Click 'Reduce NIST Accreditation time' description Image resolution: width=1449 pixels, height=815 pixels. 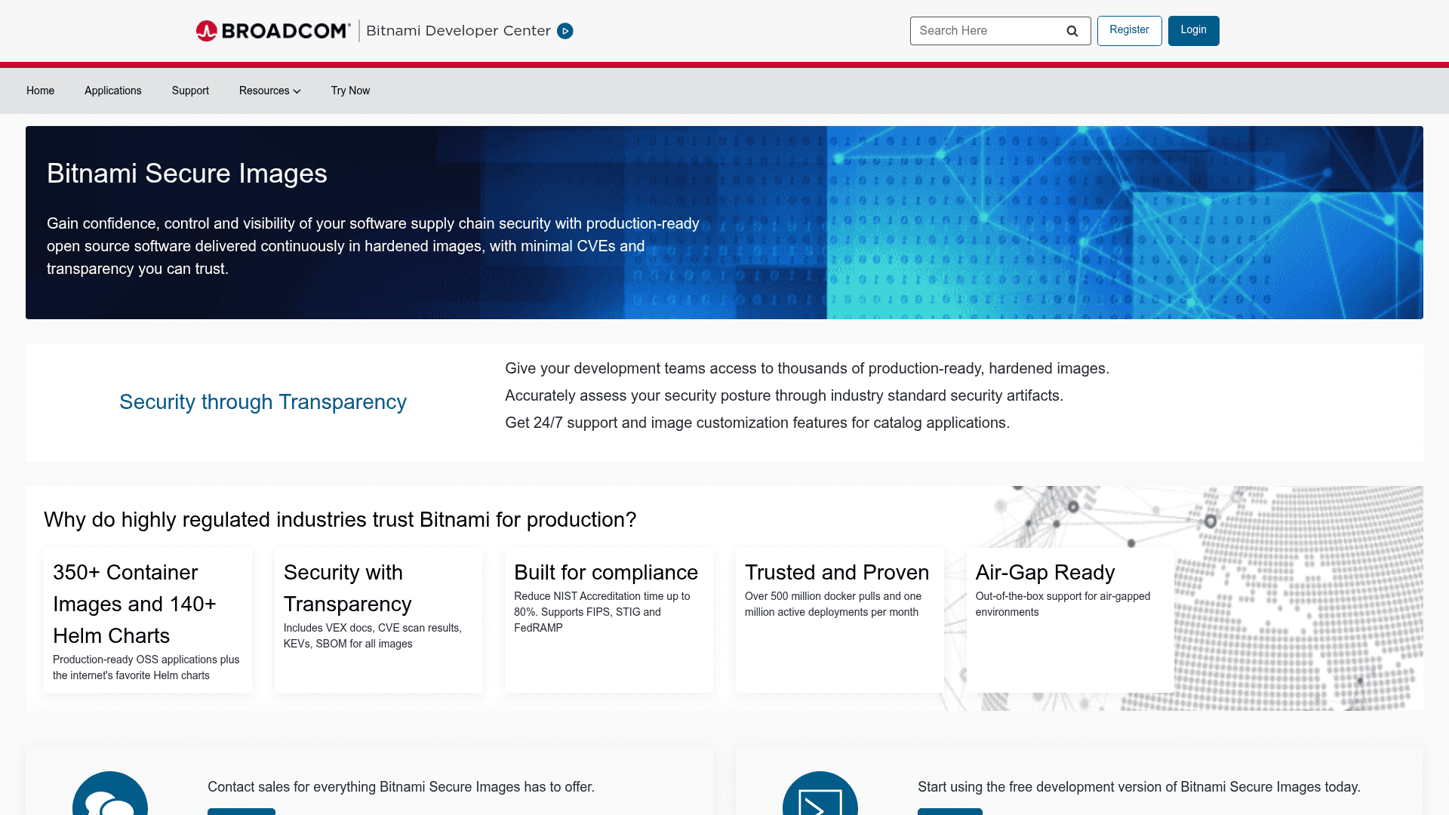click(x=601, y=612)
